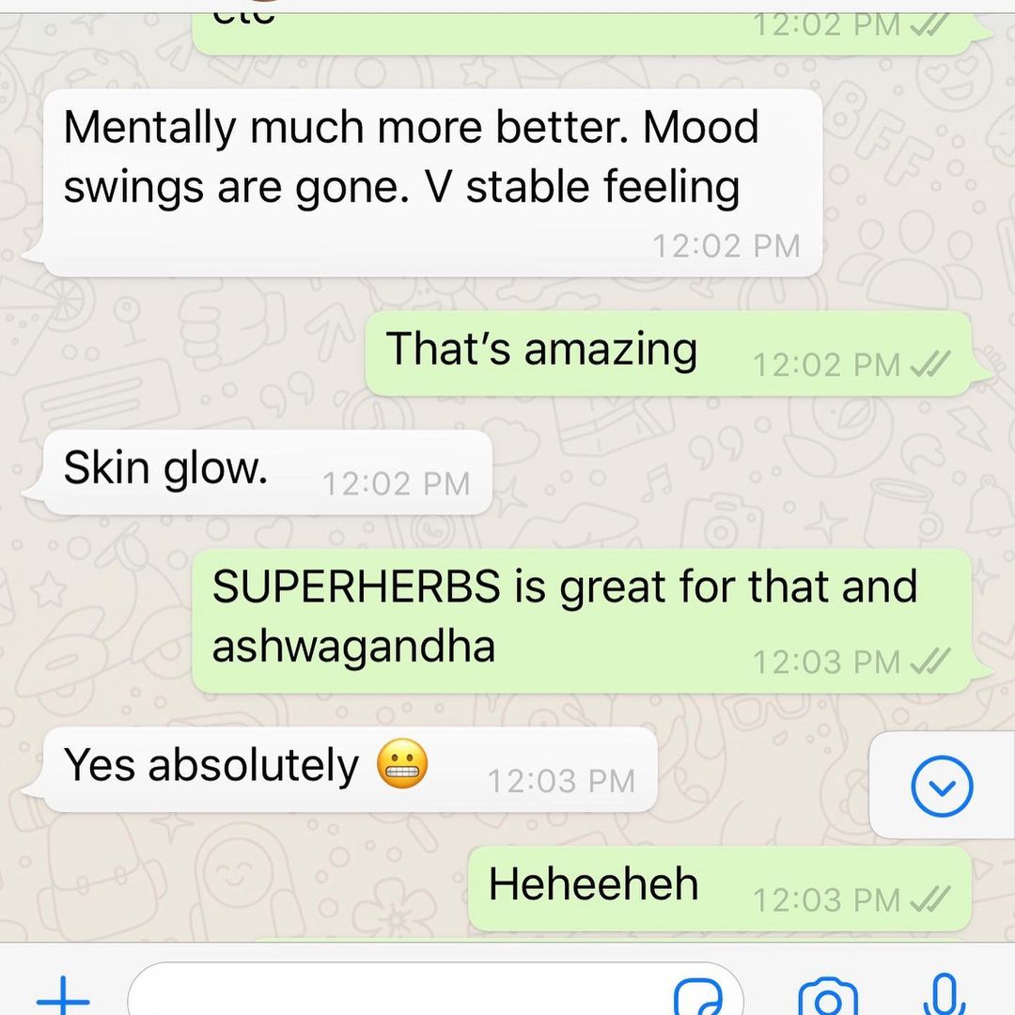Jump to latest messages with down chevron
The image size is (1015, 1015).
click(x=942, y=786)
